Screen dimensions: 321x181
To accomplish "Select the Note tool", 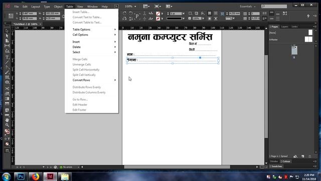I will (x=7, y=111).
